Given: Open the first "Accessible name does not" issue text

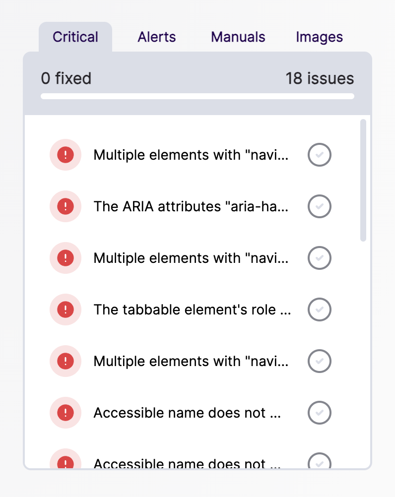Looking at the screenshot, I should [187, 413].
